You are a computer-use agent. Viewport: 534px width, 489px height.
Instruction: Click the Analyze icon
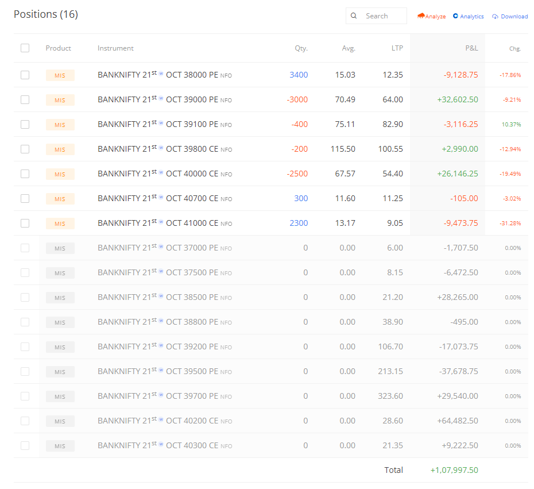point(421,16)
